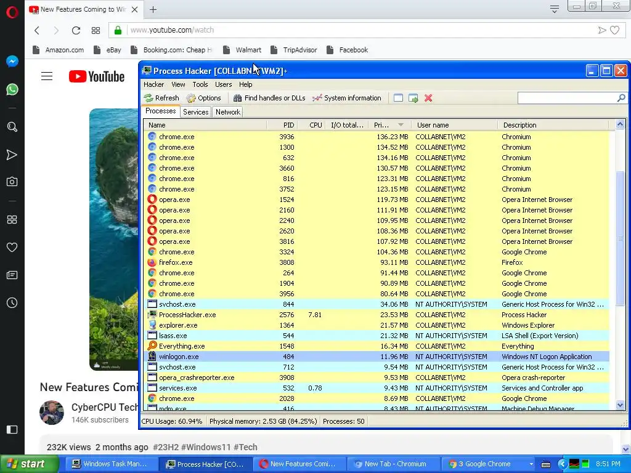Open History clock icon in sidebar
This screenshot has width=631, height=473.
(12, 303)
